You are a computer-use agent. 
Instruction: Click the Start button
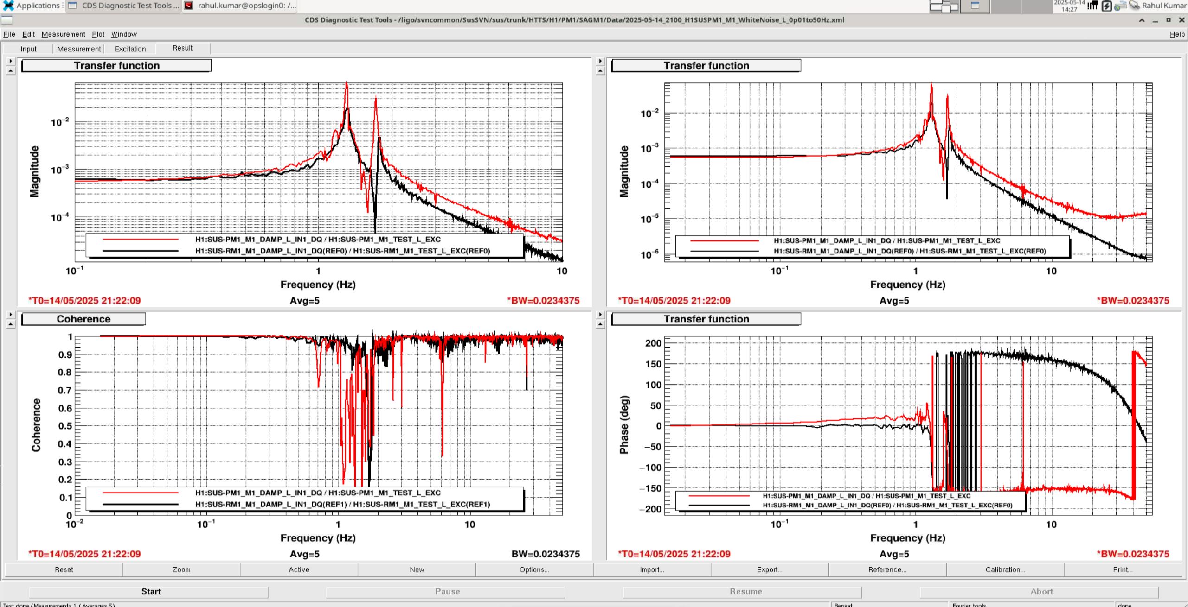click(x=149, y=592)
